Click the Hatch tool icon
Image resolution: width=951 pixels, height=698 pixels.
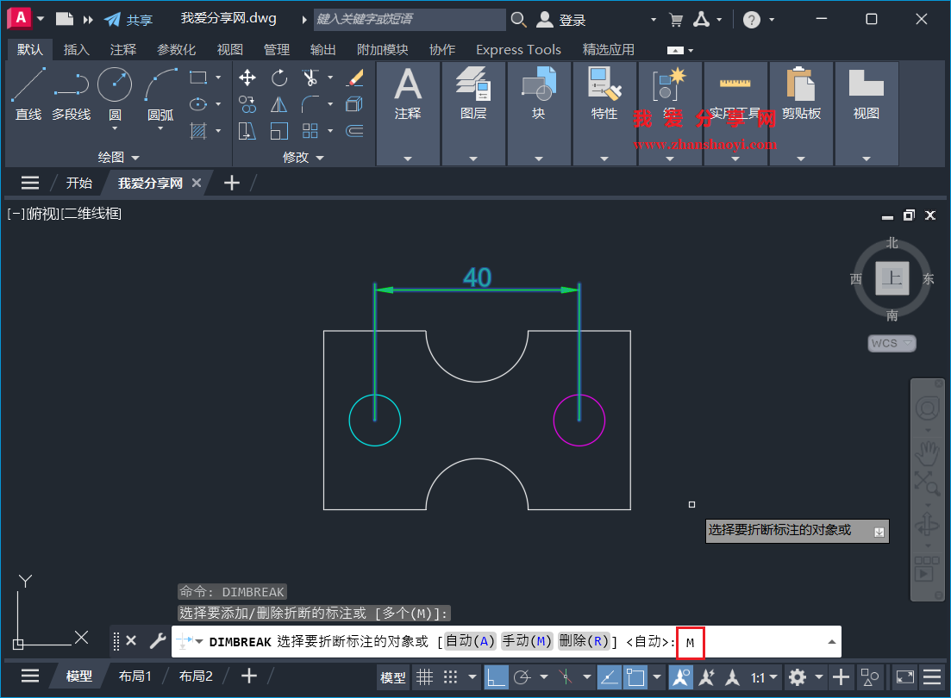[197, 131]
